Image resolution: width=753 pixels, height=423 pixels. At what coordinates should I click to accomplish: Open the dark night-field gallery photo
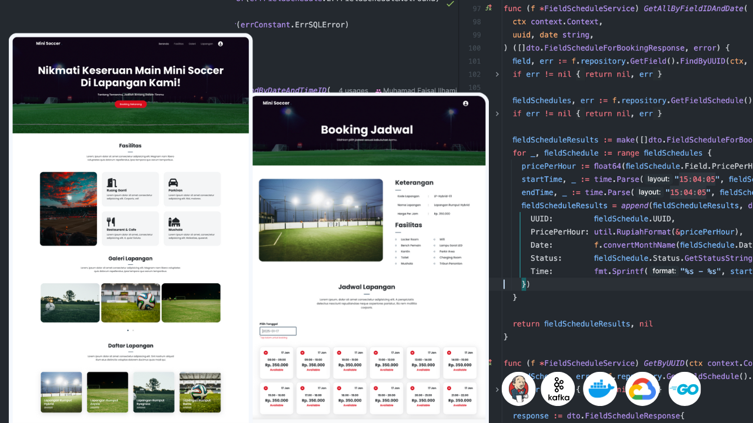click(x=191, y=303)
